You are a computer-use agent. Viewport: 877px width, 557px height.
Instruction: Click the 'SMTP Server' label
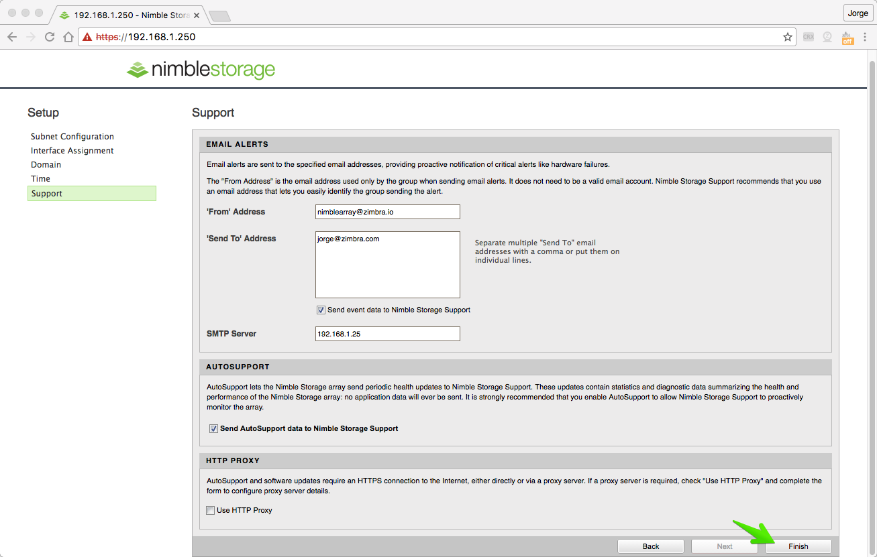coord(231,334)
